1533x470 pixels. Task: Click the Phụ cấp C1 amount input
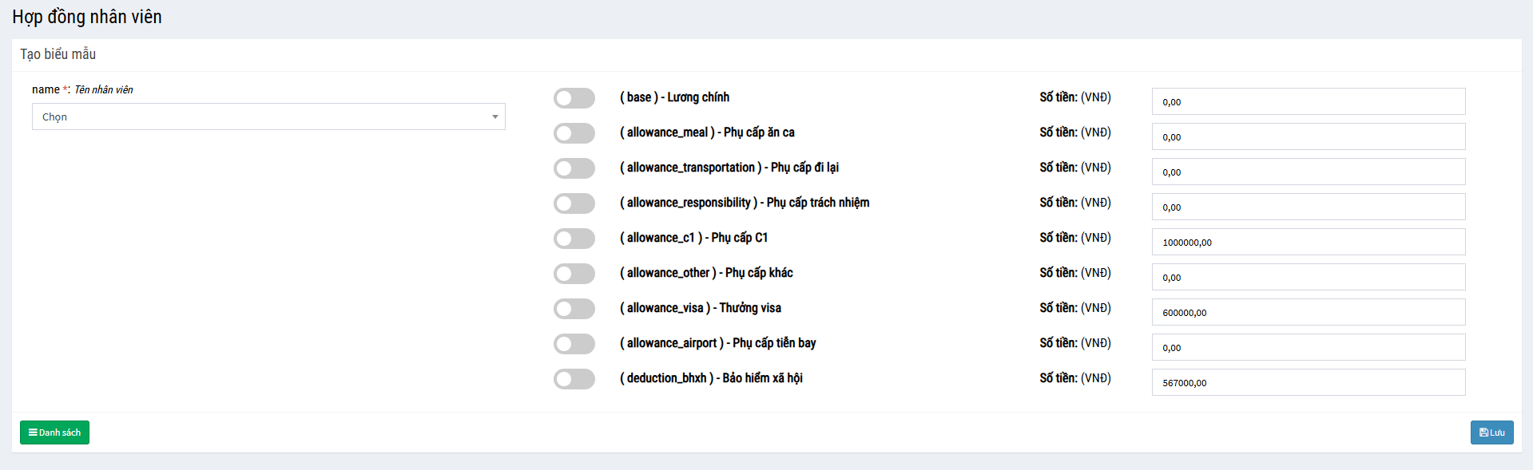click(1308, 242)
